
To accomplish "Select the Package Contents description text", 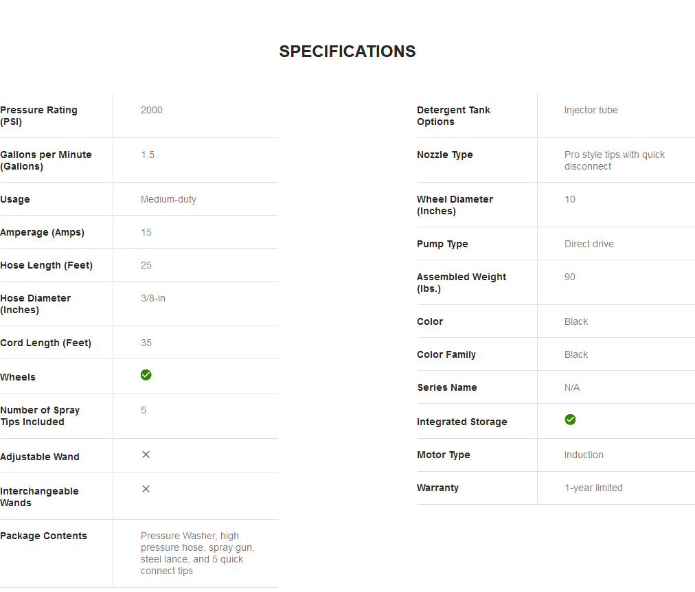I will point(197,554).
